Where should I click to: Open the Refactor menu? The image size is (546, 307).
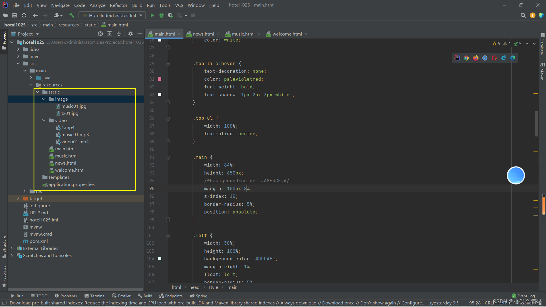point(118,5)
